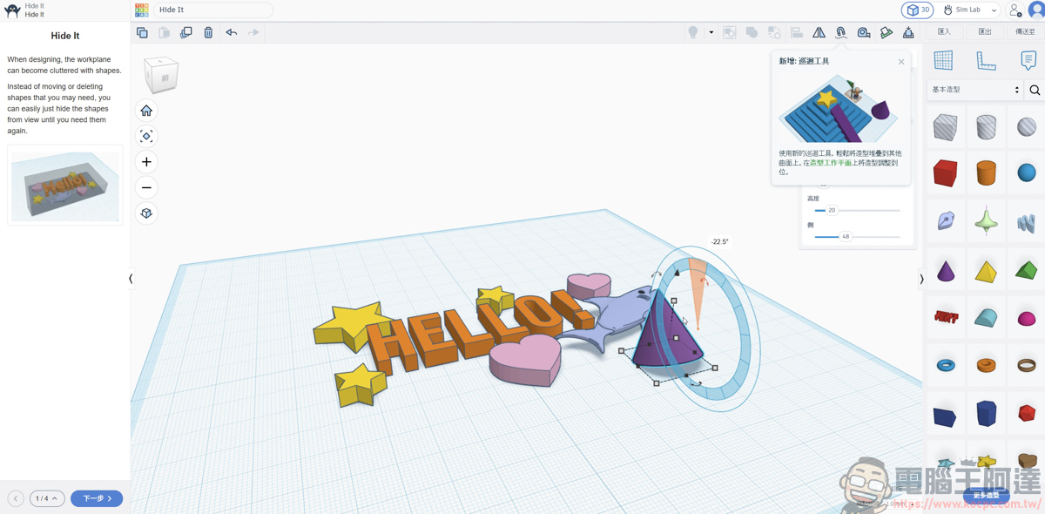Viewport: 1045px width, 514px height.
Task: Undo the last action
Action: pyautogui.click(x=231, y=32)
